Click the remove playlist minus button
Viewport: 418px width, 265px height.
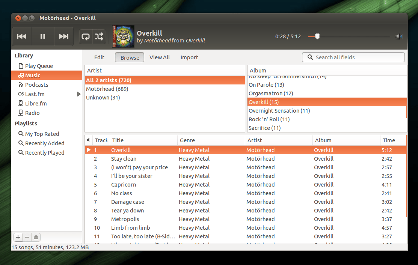27,237
